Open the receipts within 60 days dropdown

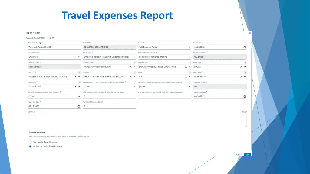point(164,87)
